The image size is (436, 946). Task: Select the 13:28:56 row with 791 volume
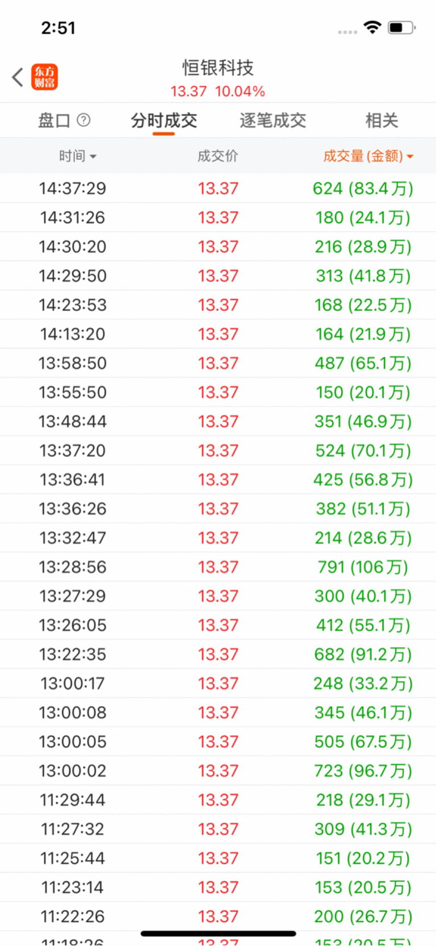coord(218,566)
